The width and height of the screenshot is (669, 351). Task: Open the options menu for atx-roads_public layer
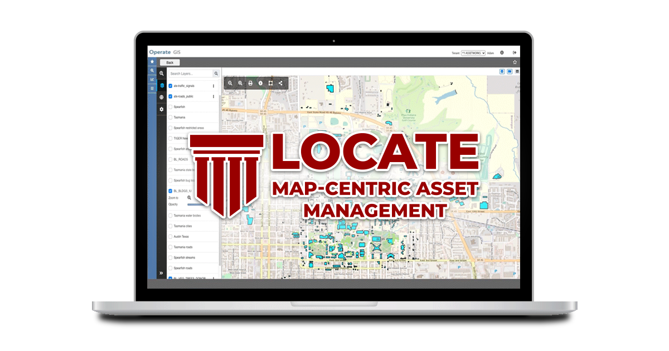[x=214, y=96]
